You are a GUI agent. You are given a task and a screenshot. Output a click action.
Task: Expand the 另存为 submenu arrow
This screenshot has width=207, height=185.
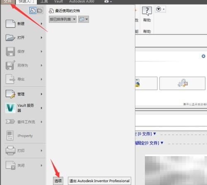click(x=41, y=65)
